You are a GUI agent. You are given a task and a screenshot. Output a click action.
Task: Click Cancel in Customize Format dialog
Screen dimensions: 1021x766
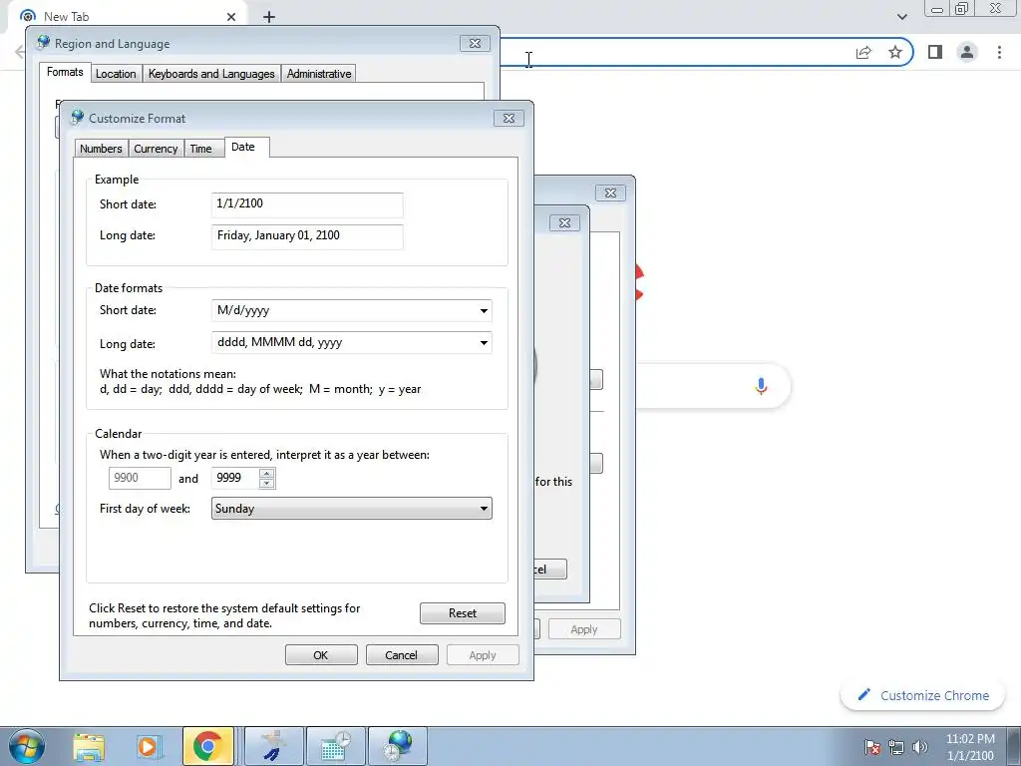pos(402,655)
